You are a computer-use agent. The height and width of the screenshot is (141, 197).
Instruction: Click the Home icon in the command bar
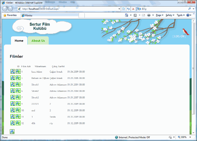[x=127, y=15]
